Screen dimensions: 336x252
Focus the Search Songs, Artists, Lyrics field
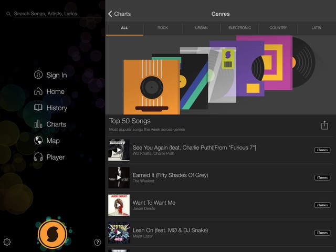pyautogui.click(x=57, y=14)
